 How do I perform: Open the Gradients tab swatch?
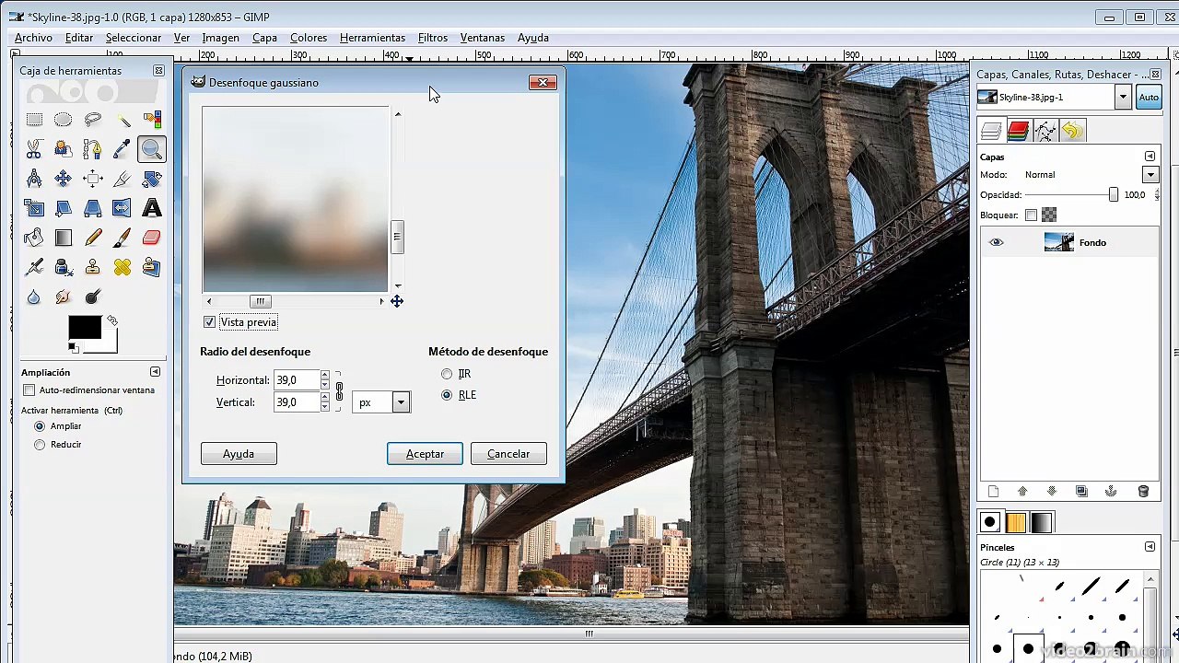[1042, 522]
